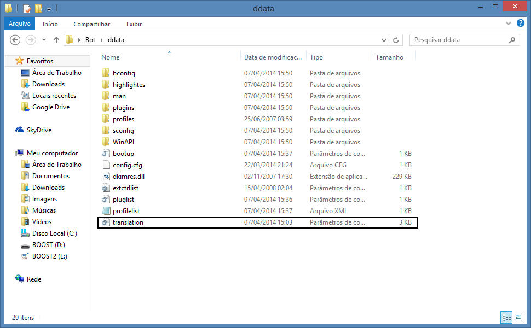Screen dimensions: 531x328
Task: Click the Bot breadcrumb in address bar
Action: (x=90, y=40)
